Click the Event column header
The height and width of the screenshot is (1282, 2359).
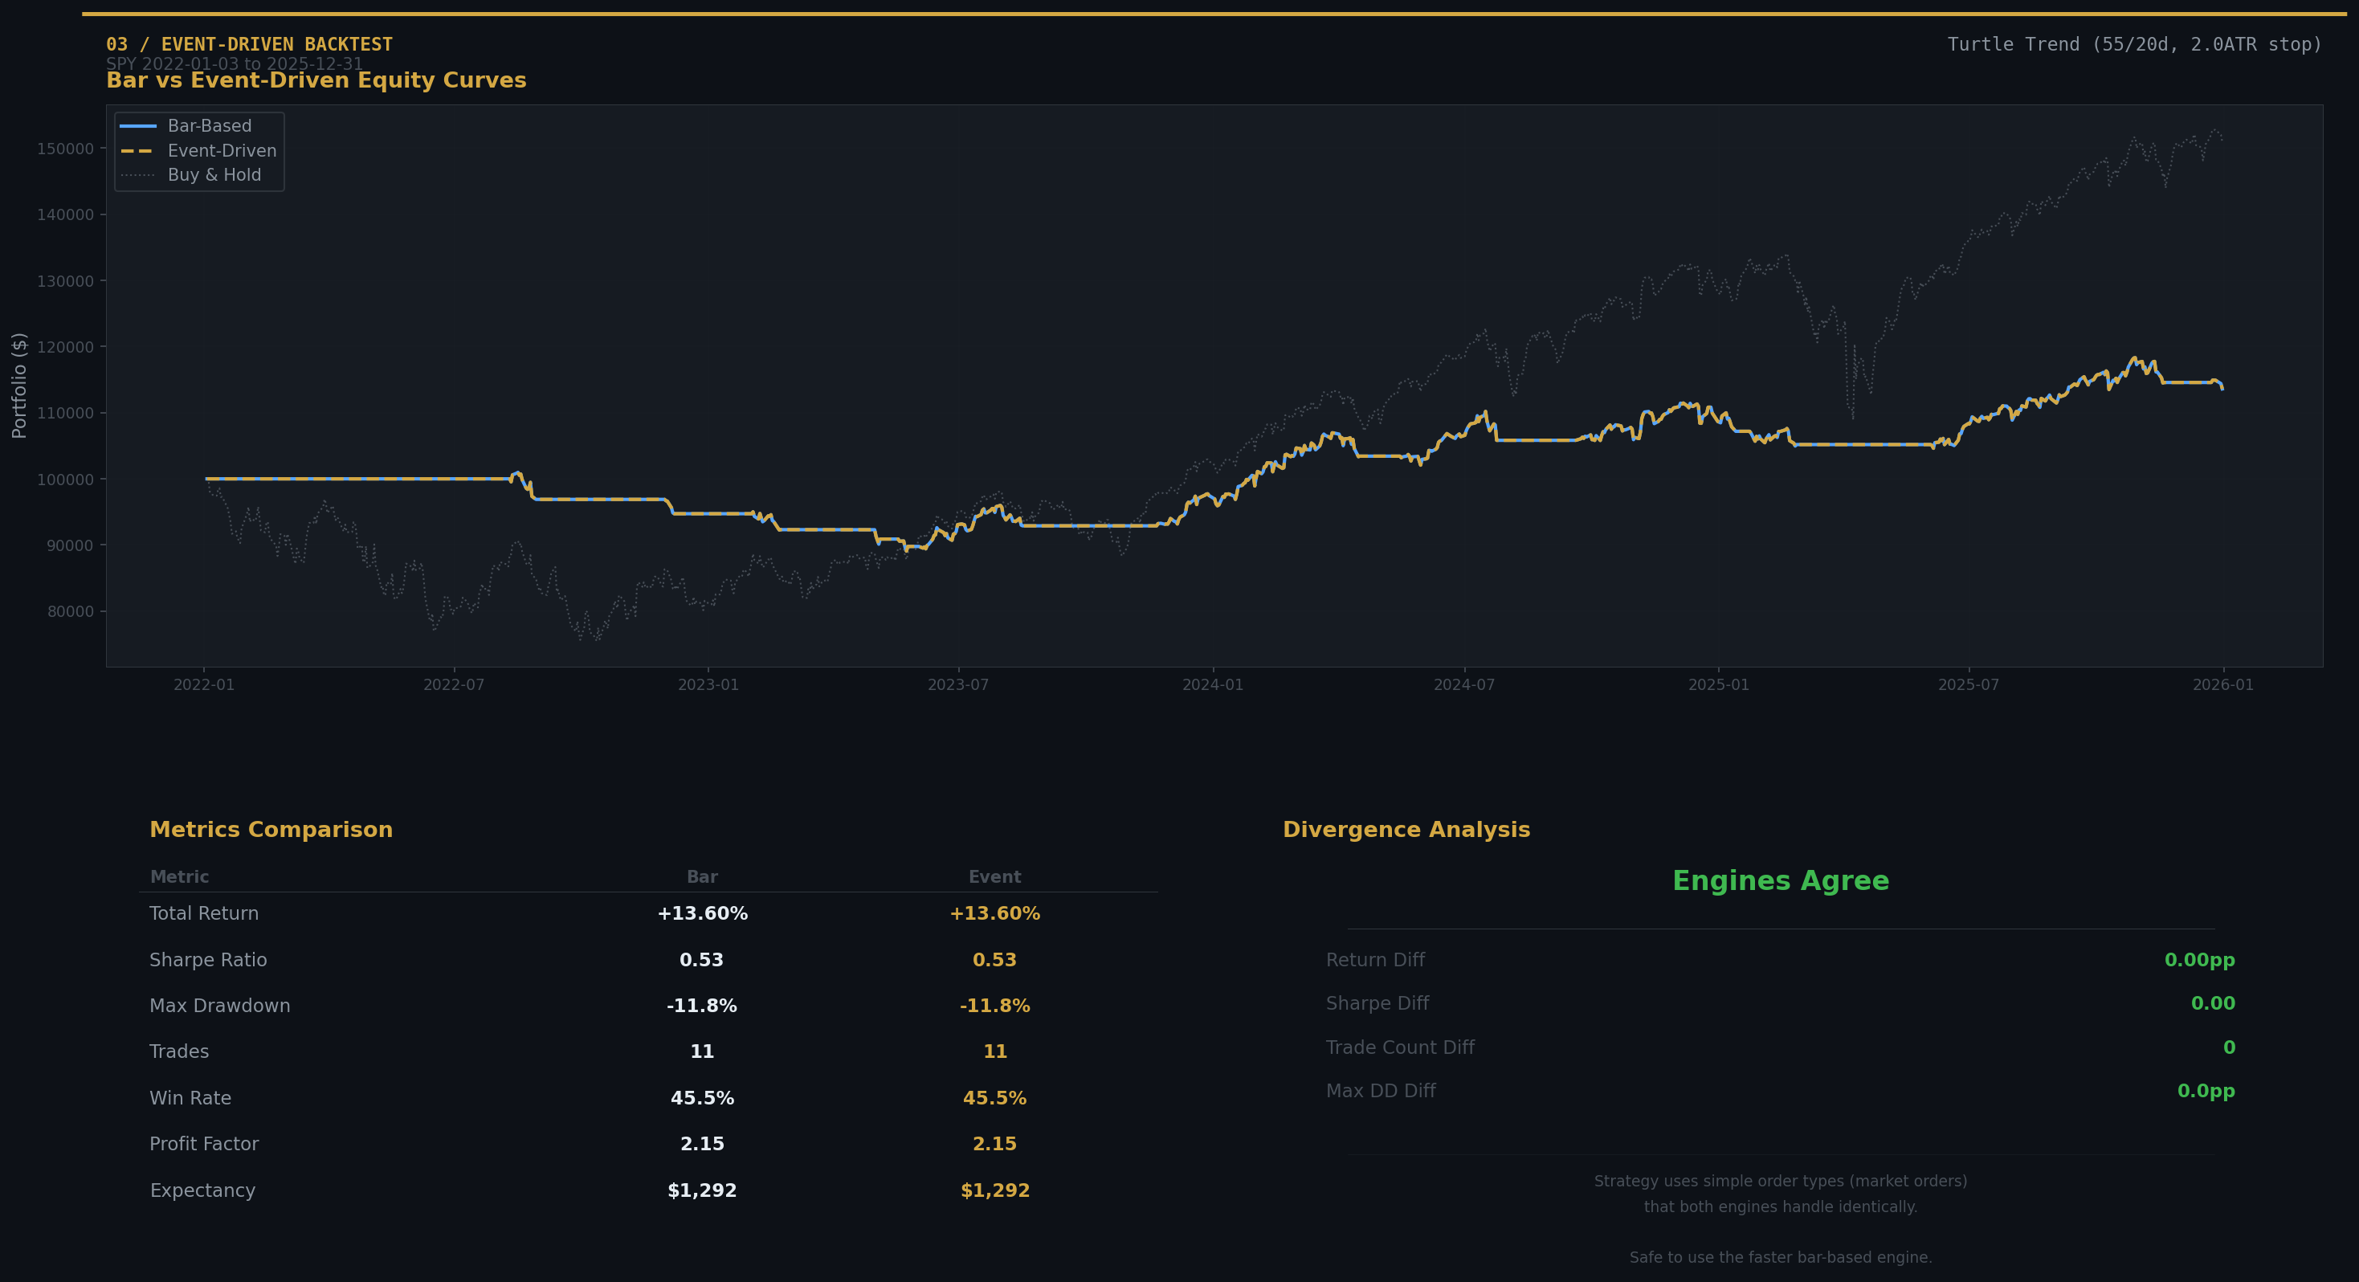point(994,876)
